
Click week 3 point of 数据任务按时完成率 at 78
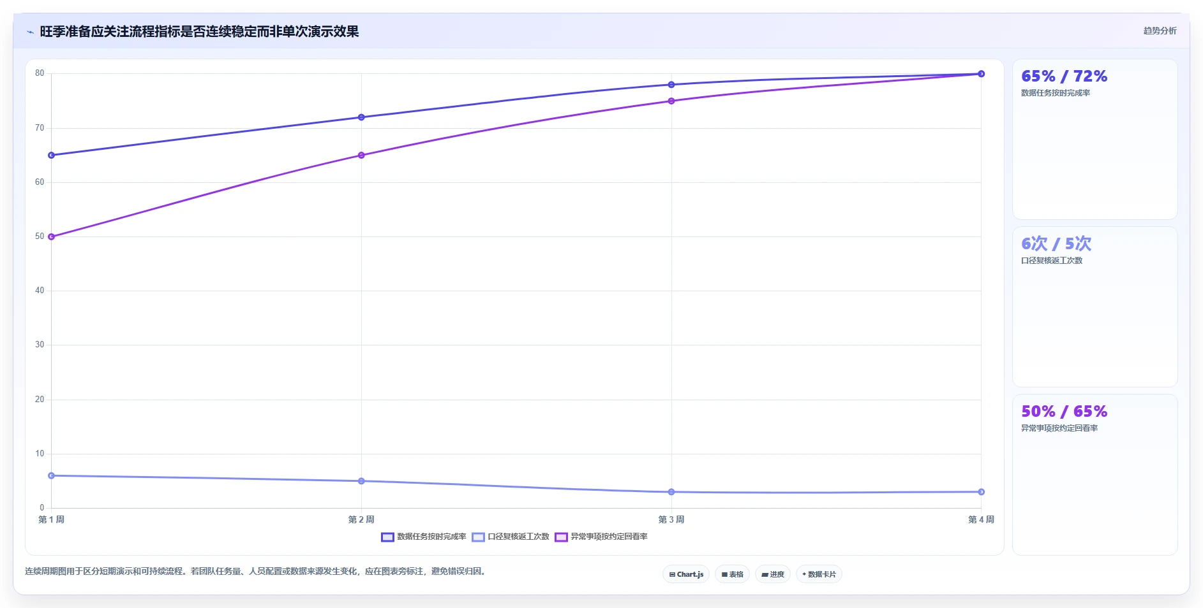(671, 85)
